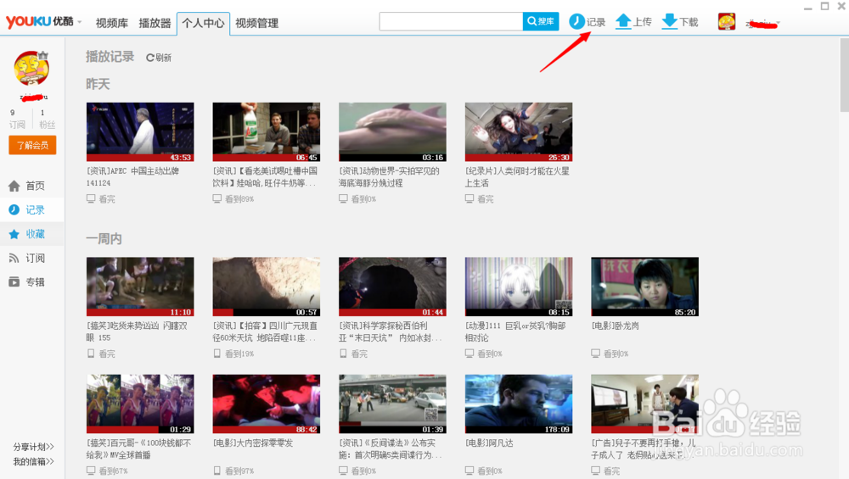The width and height of the screenshot is (849, 479).
Task: Select the 专辑 album icon in sidebar
Action: (14, 281)
